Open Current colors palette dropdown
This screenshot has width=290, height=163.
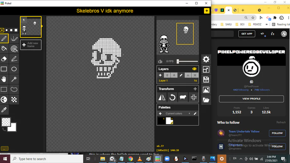pos(178,113)
